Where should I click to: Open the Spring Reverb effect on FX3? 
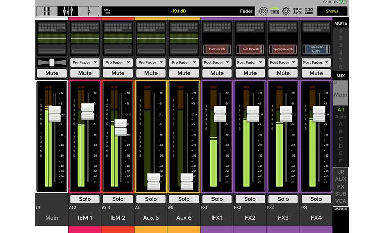coord(283,49)
